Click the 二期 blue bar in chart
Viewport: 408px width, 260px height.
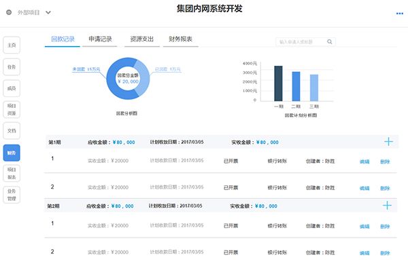coord(296,86)
